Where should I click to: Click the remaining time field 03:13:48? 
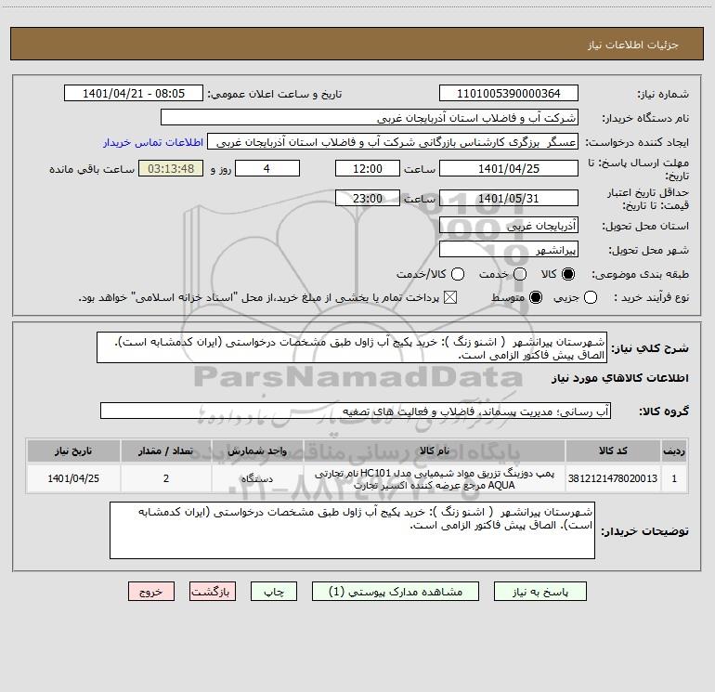click(x=171, y=168)
